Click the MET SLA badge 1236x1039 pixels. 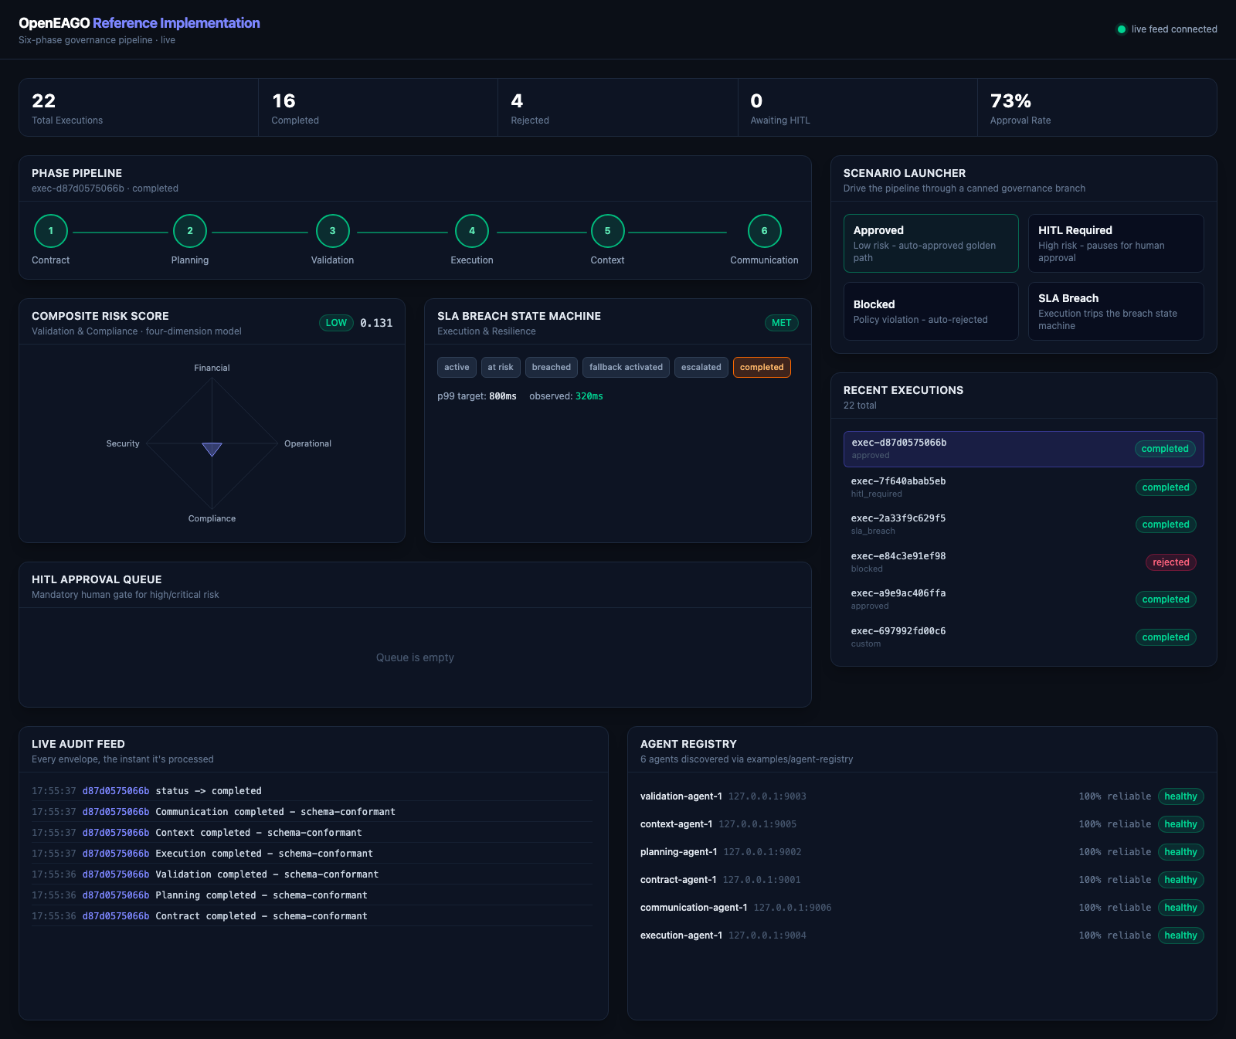click(x=782, y=323)
